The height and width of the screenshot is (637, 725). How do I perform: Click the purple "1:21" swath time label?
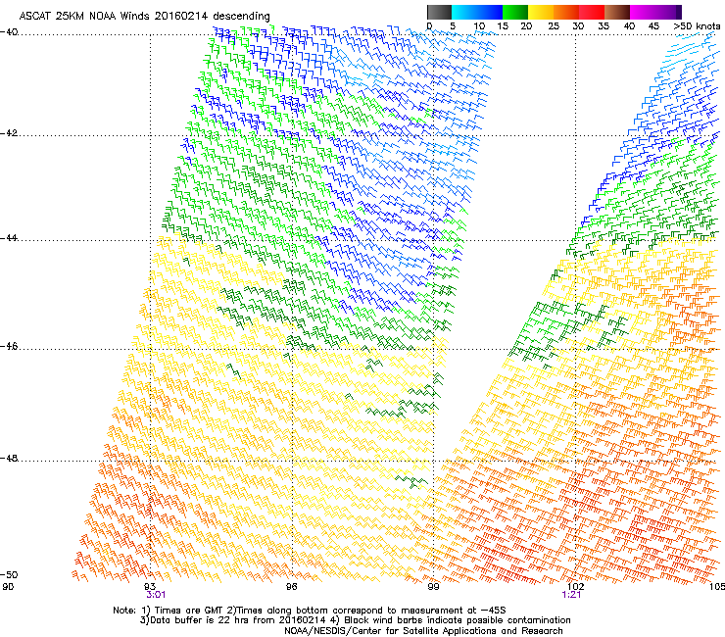(571, 595)
